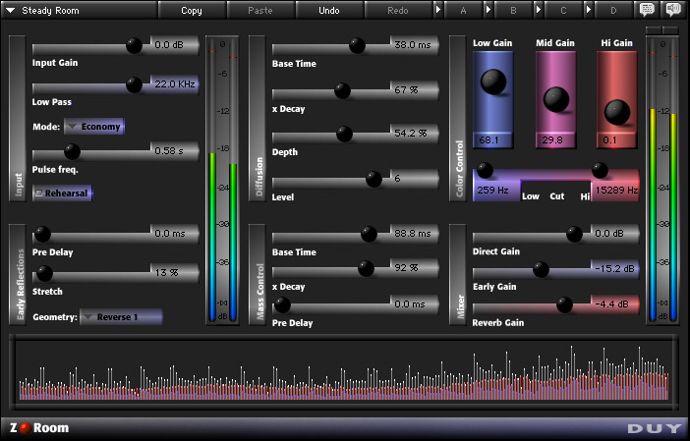
Task: Click the Hi Gain ball knob
Action: [618, 111]
